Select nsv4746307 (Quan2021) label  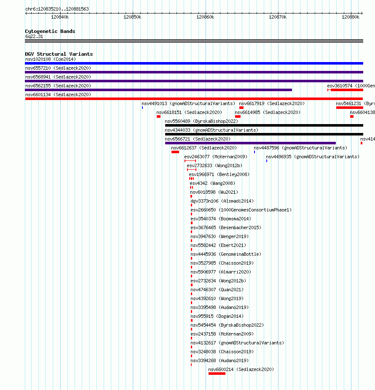point(217,290)
